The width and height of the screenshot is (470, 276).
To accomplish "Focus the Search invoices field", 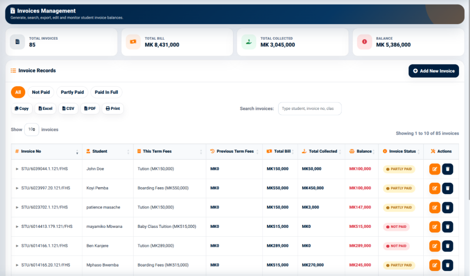I will pyautogui.click(x=310, y=108).
